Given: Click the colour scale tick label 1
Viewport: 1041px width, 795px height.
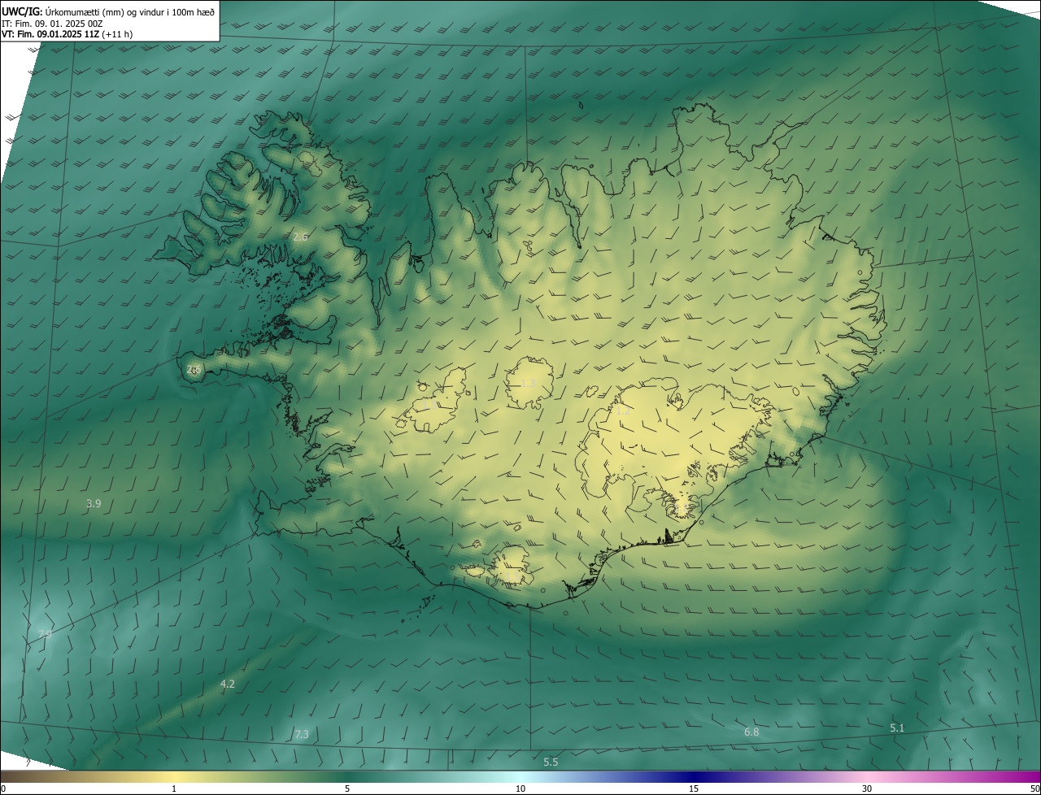Looking at the screenshot, I should pyautogui.click(x=174, y=788).
